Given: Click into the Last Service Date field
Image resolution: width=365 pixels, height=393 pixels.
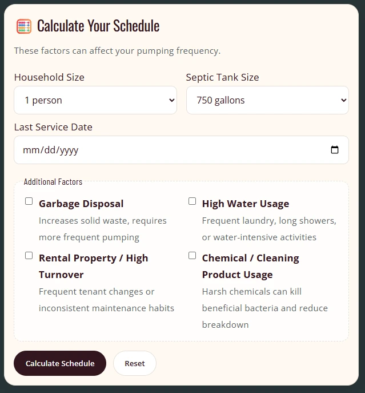Looking at the screenshot, I should [x=171, y=150].
